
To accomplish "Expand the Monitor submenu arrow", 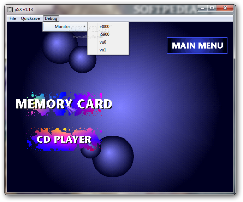I will click(x=84, y=27).
